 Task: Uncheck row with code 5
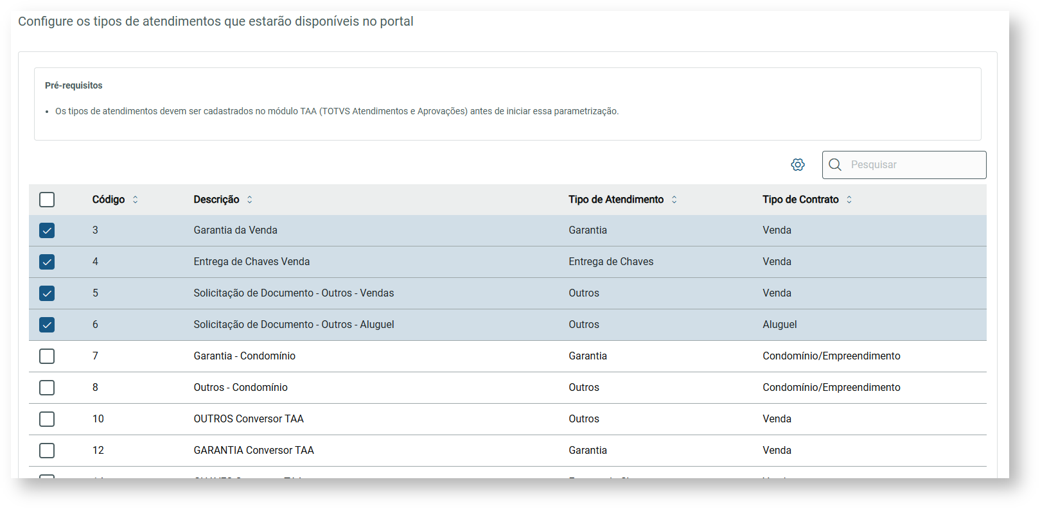[x=47, y=293]
